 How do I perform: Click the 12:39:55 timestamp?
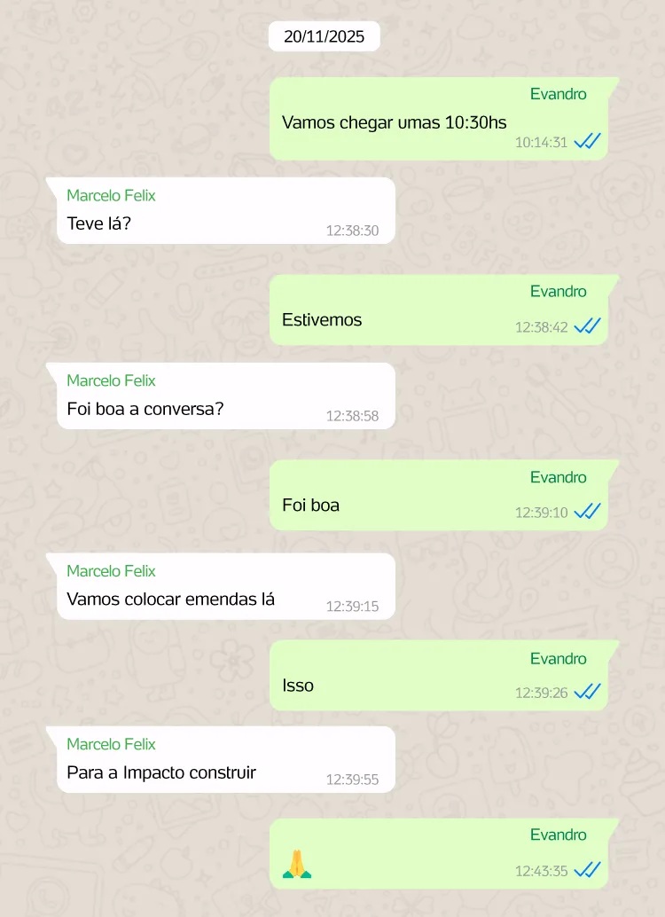[x=352, y=780]
